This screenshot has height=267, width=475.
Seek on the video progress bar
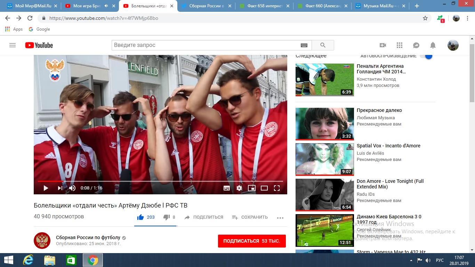pyautogui.click(x=160, y=181)
